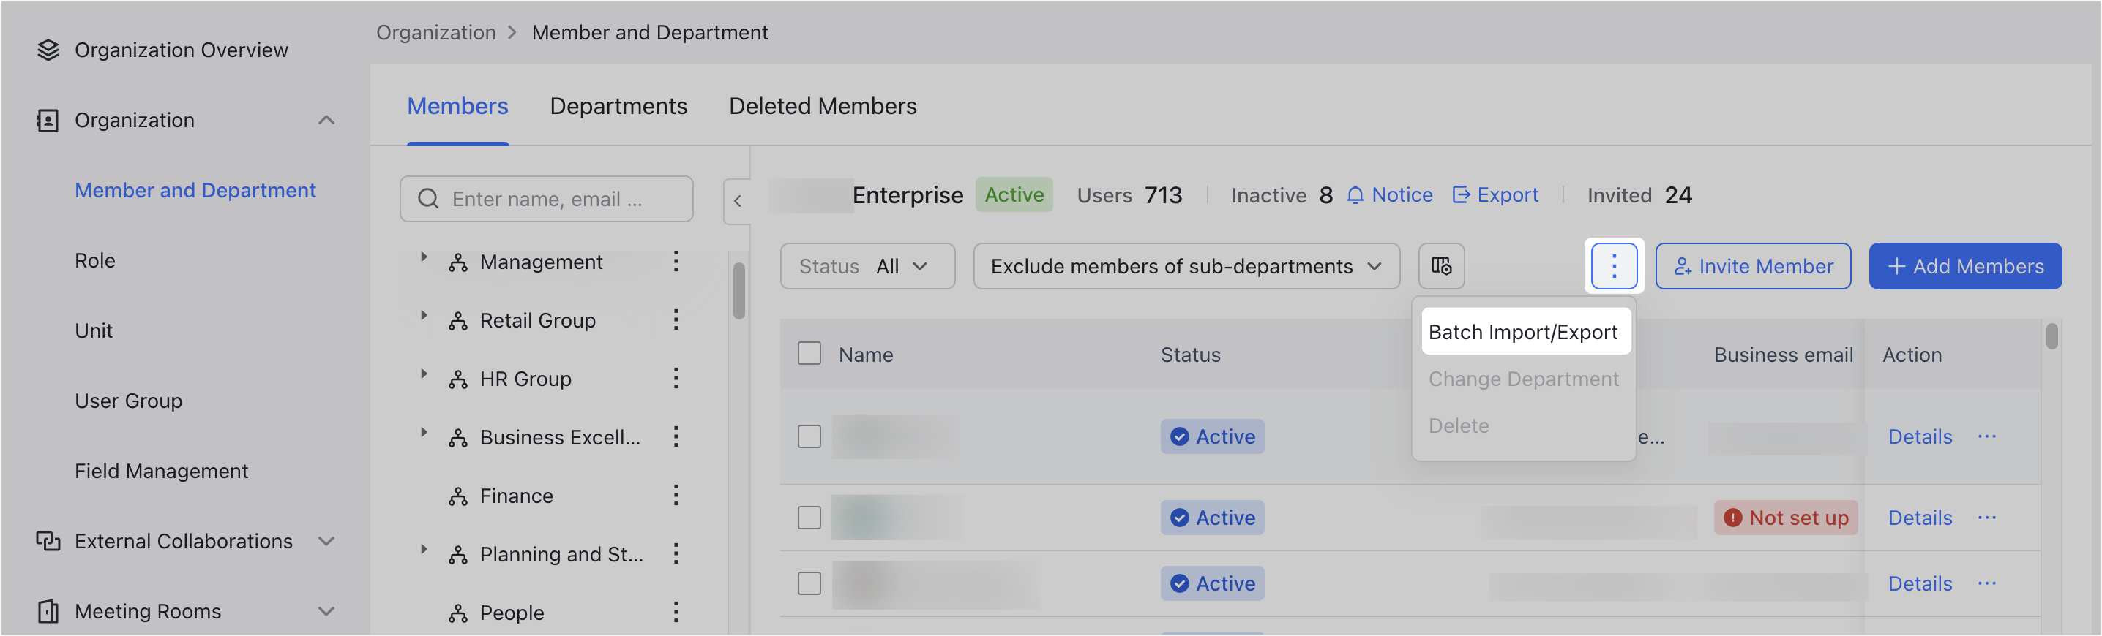
Task: Open options menu for Business Excell... department
Action: (676, 438)
